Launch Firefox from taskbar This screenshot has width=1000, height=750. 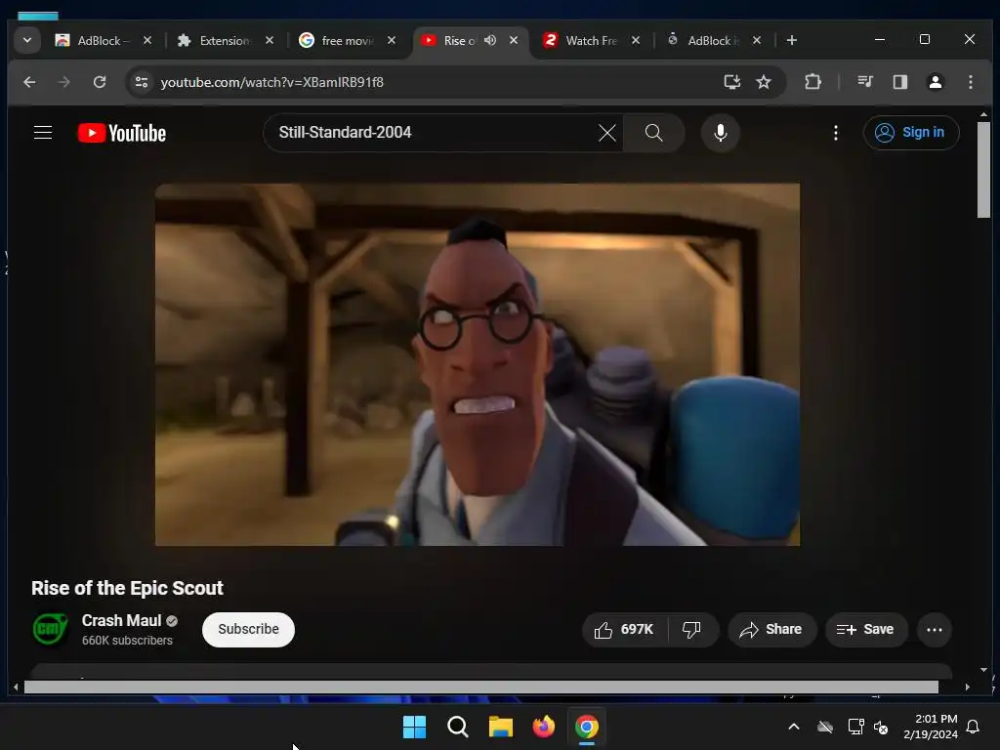coord(543,727)
